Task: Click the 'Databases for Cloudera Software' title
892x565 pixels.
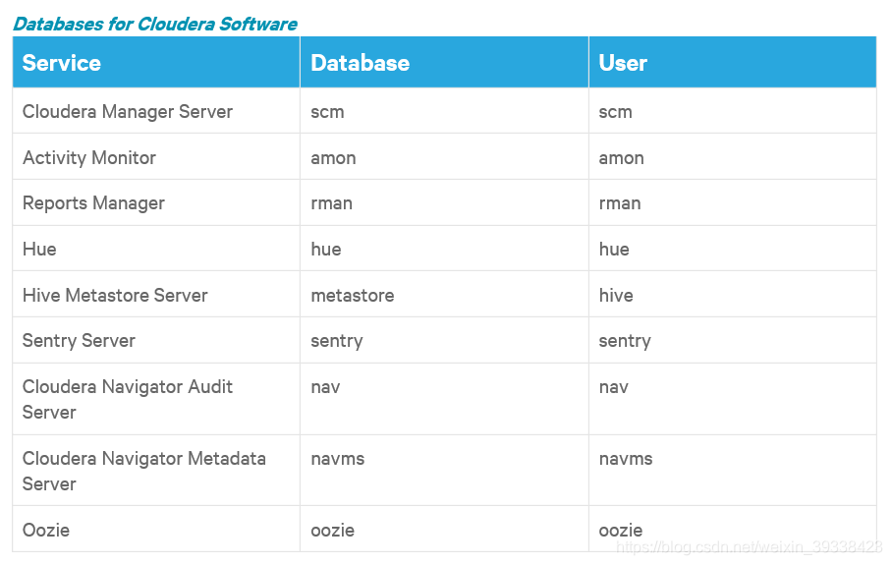Action: [155, 24]
